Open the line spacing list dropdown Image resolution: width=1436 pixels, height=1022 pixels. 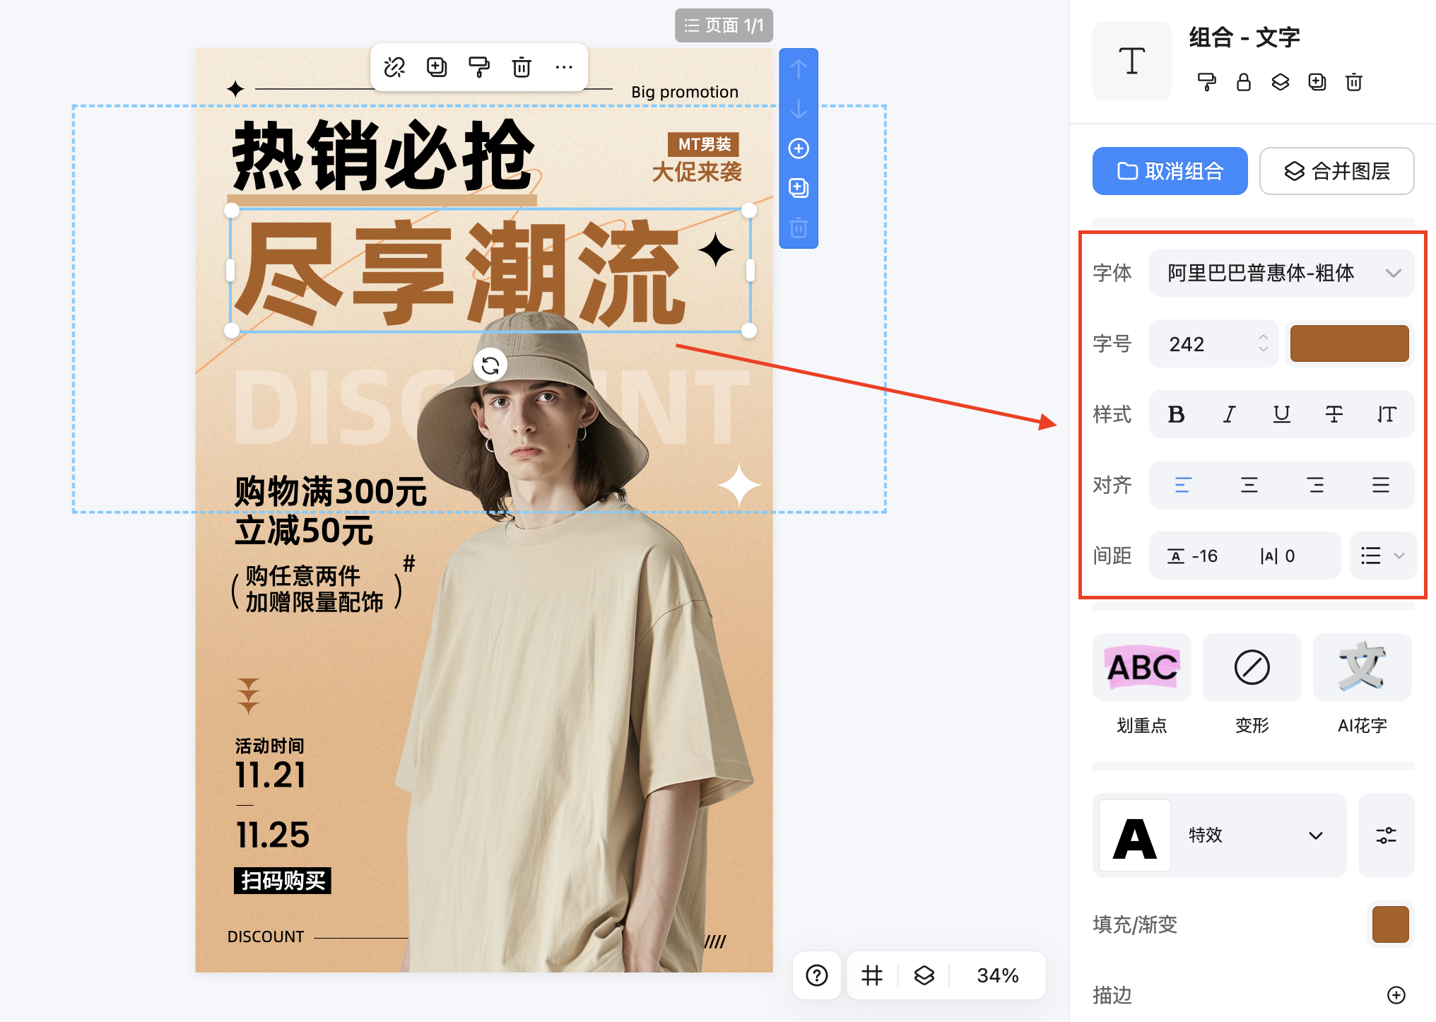1382,556
